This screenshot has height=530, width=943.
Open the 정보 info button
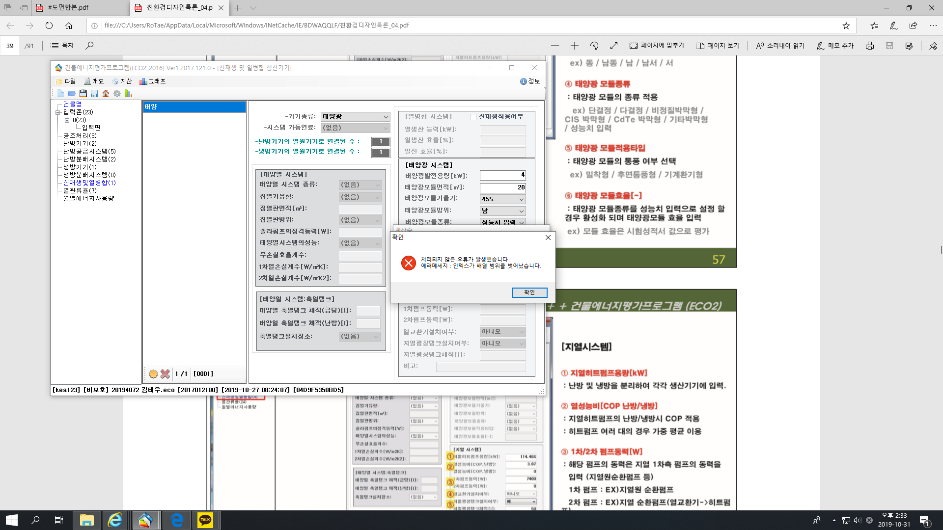click(530, 81)
